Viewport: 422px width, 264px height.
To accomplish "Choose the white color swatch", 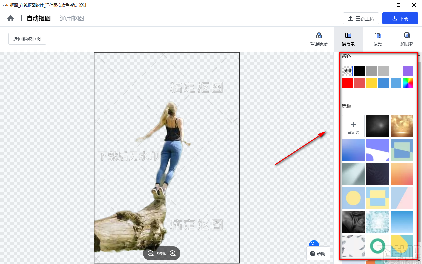I will [x=396, y=71].
